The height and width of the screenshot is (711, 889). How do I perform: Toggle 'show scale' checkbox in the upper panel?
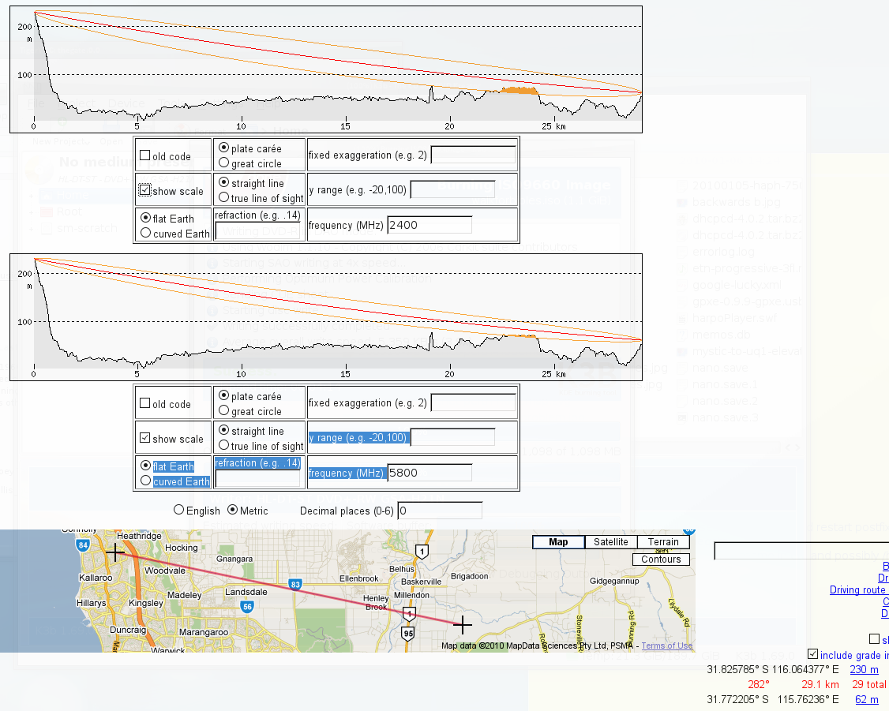tap(145, 190)
